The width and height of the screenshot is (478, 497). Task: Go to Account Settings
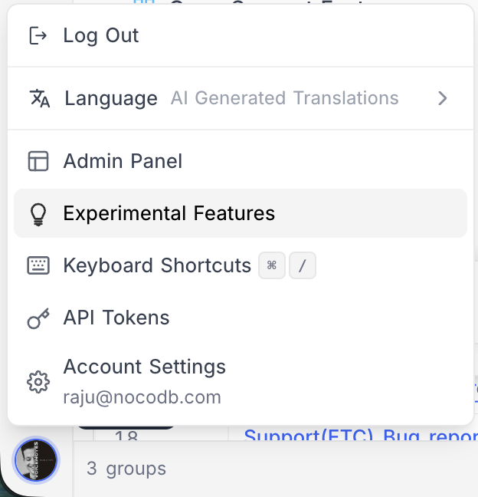144,367
